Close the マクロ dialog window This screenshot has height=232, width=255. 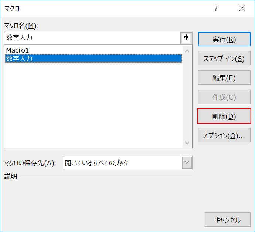click(x=242, y=8)
